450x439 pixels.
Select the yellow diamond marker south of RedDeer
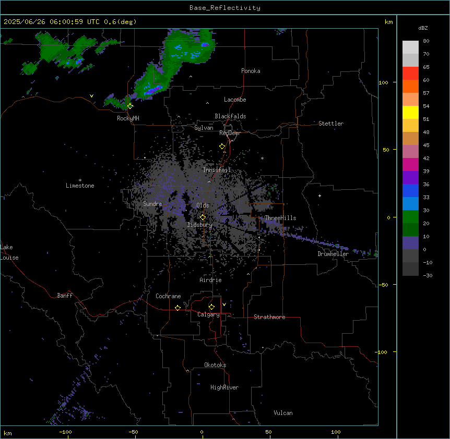pos(222,147)
